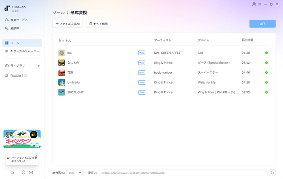Click green check status for 花束
Viewport: 283px width, 179px height.
pos(266,73)
